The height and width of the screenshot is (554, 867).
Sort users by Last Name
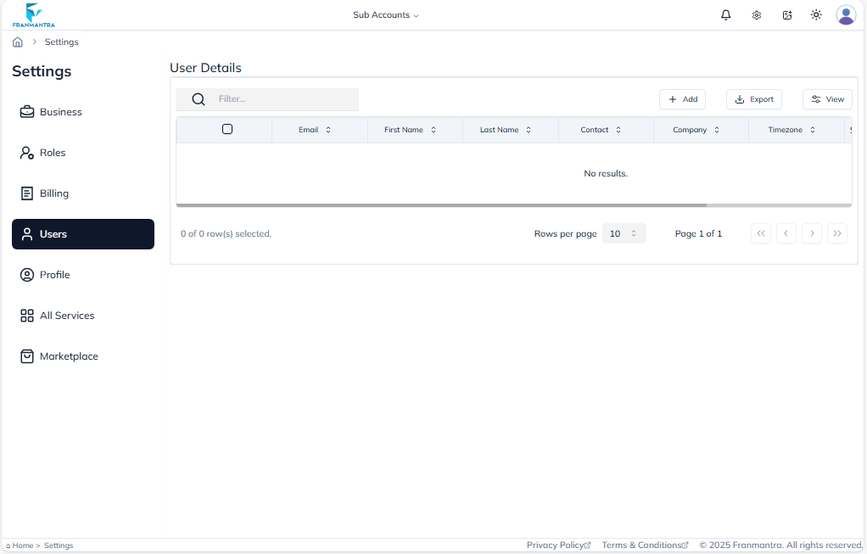tap(529, 129)
